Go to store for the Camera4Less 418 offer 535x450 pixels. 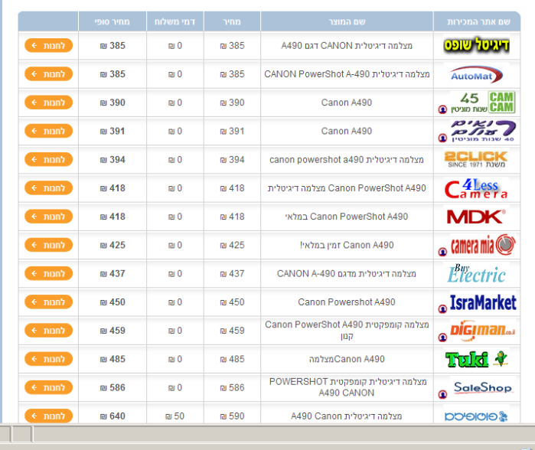pyautogui.click(x=48, y=188)
